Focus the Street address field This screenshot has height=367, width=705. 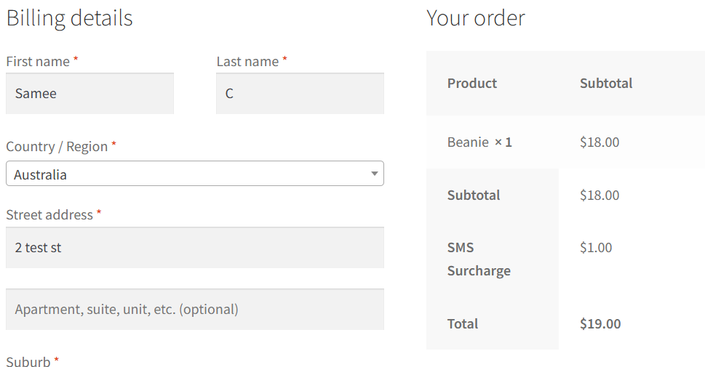pos(195,248)
